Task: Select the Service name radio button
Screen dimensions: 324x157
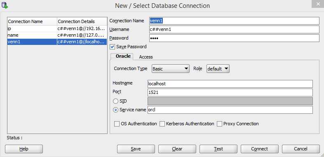Action: coord(116,110)
